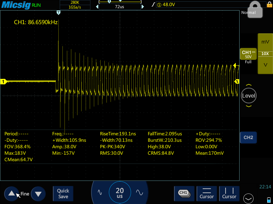Select the PK-PK:340V measurement
This screenshot has height=204, width=273.
[x=113, y=147]
